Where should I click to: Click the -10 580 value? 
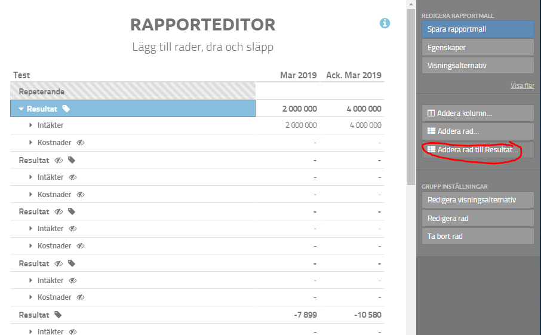pos(368,315)
